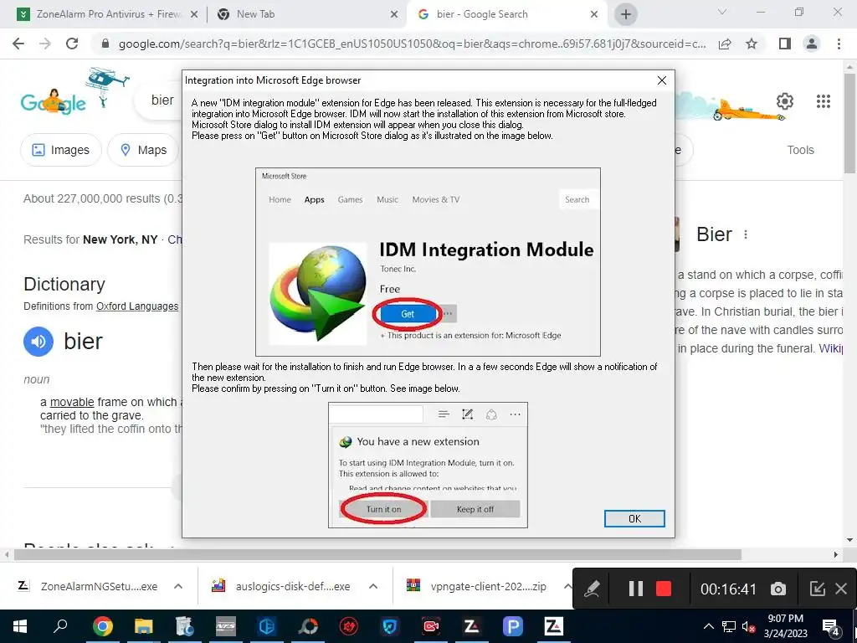The width and height of the screenshot is (857, 643).
Task: Open Bier knowledge panel more options
Action: (746, 234)
